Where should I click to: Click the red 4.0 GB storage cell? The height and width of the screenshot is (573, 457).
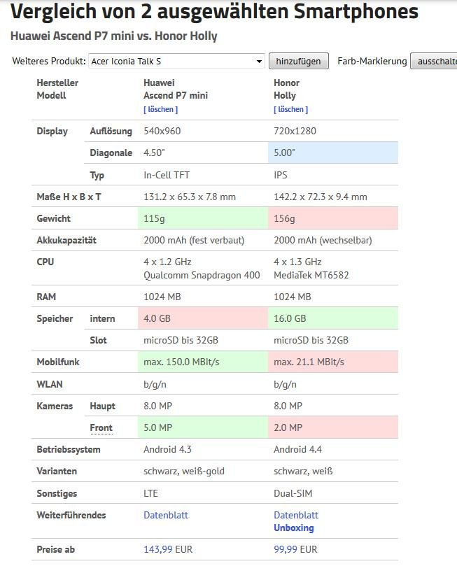(x=203, y=318)
